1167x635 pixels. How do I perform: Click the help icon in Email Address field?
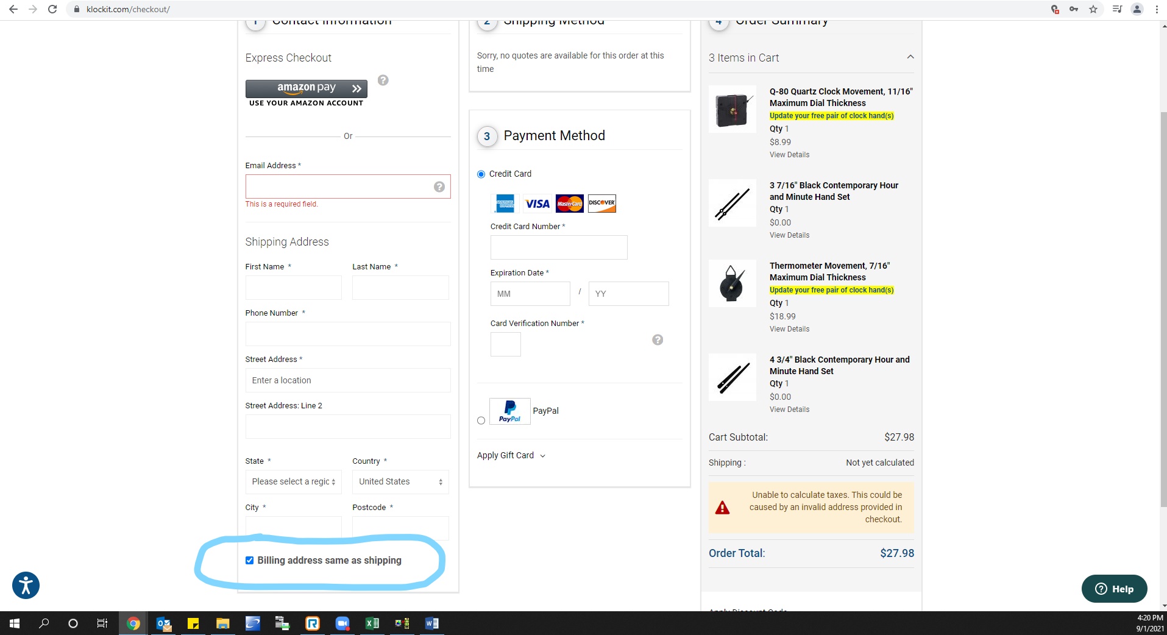pyautogui.click(x=439, y=186)
